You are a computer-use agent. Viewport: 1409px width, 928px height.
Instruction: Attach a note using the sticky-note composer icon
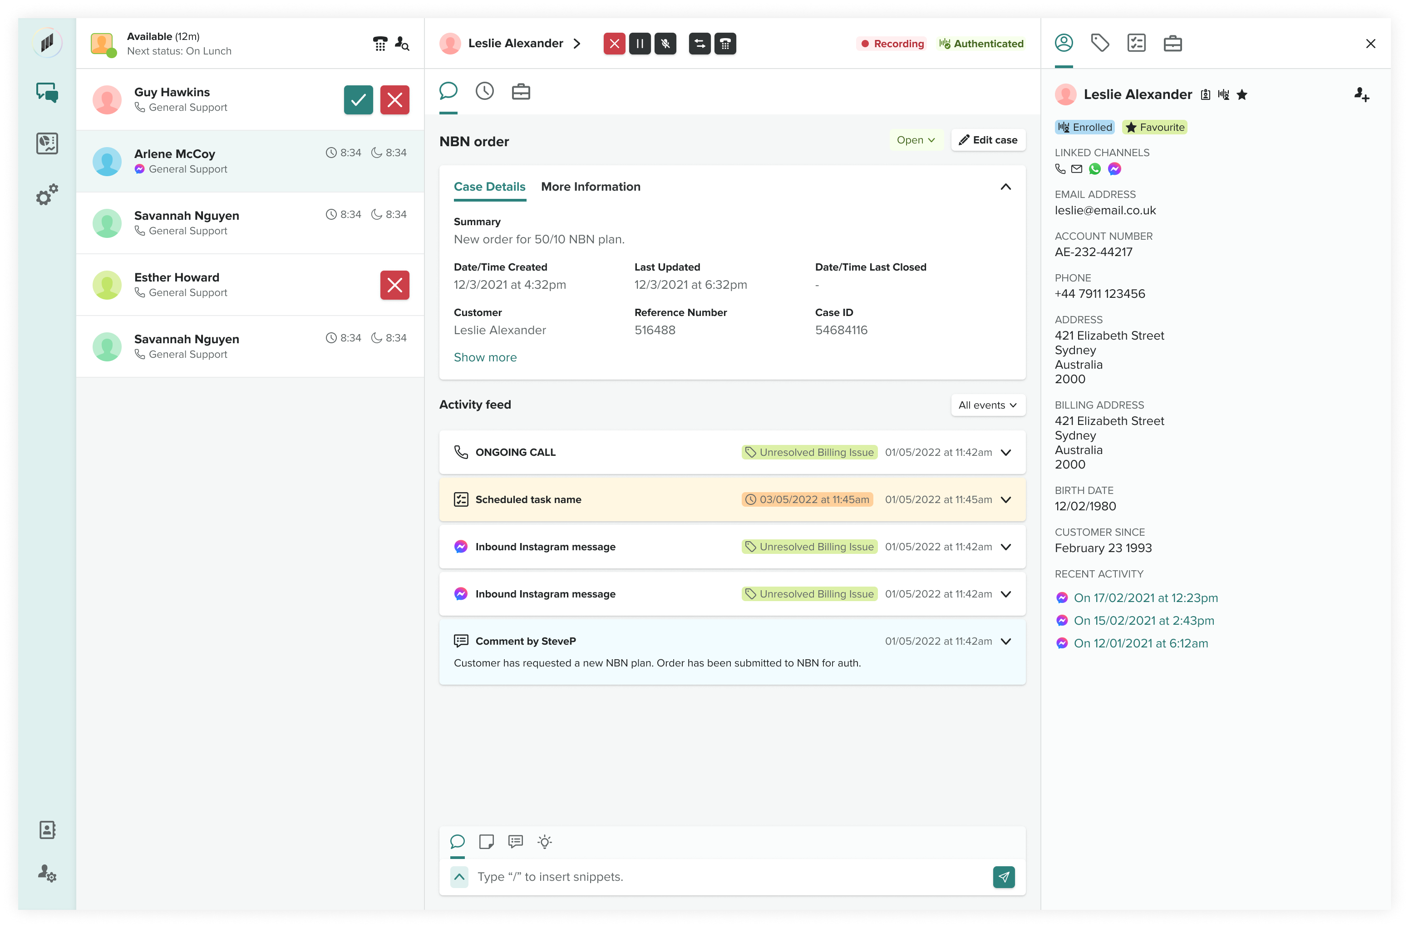tap(486, 842)
